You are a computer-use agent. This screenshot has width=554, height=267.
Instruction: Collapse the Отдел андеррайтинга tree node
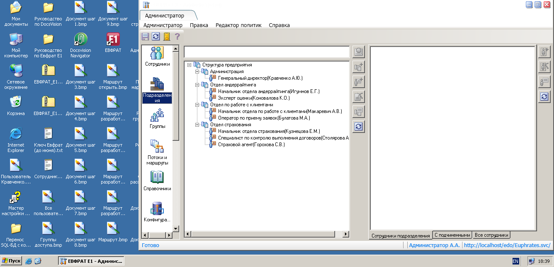point(197,85)
